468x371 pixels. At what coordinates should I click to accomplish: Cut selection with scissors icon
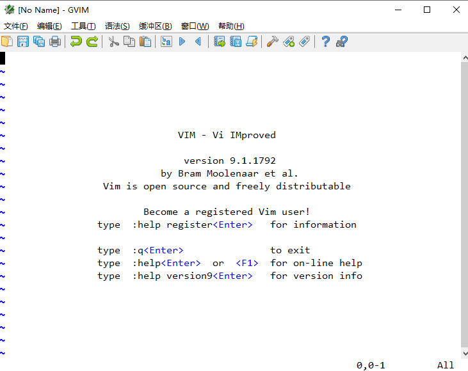tap(113, 42)
